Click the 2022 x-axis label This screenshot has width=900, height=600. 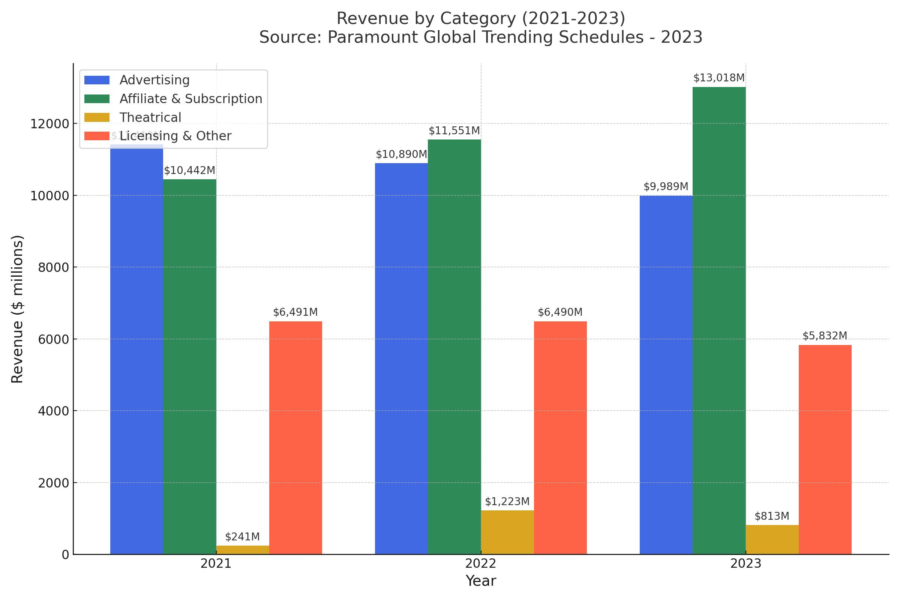tap(481, 564)
